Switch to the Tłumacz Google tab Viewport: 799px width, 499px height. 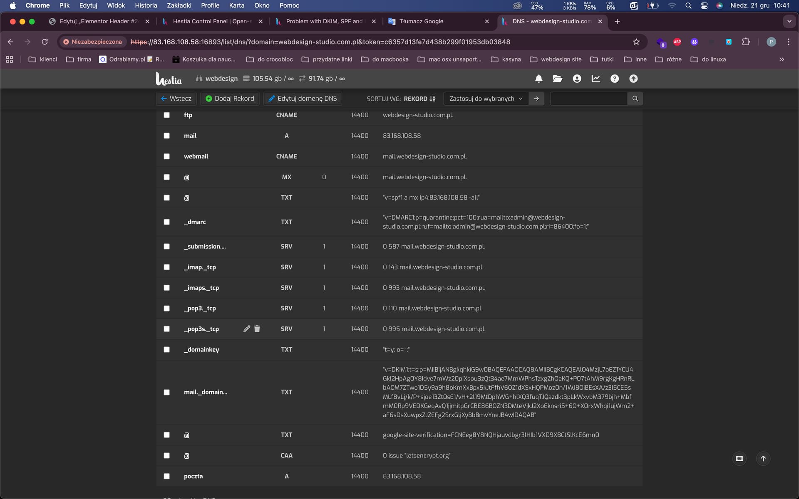tap(421, 21)
